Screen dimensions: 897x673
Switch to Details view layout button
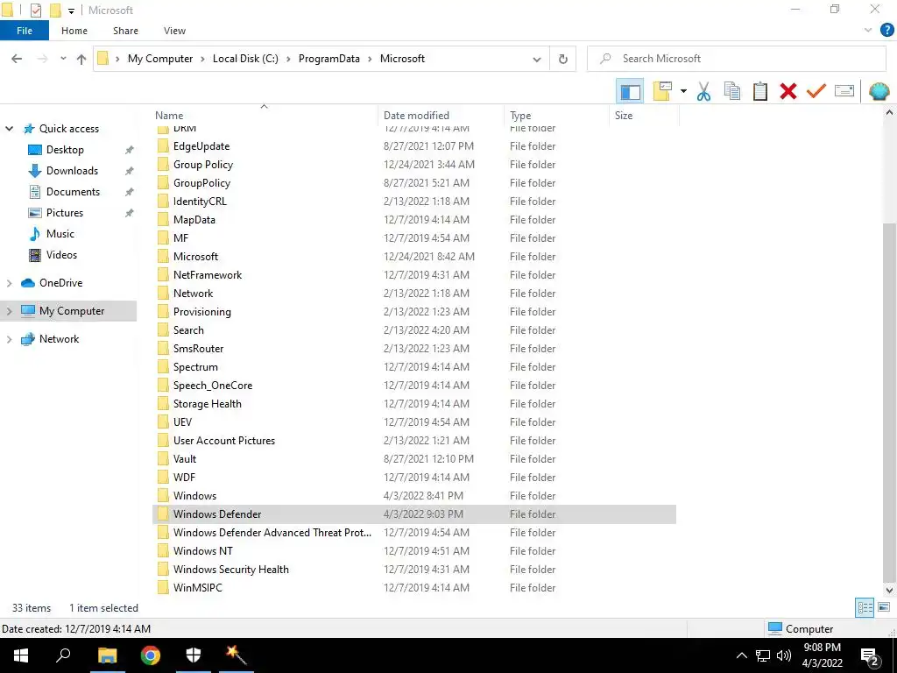[x=865, y=608]
